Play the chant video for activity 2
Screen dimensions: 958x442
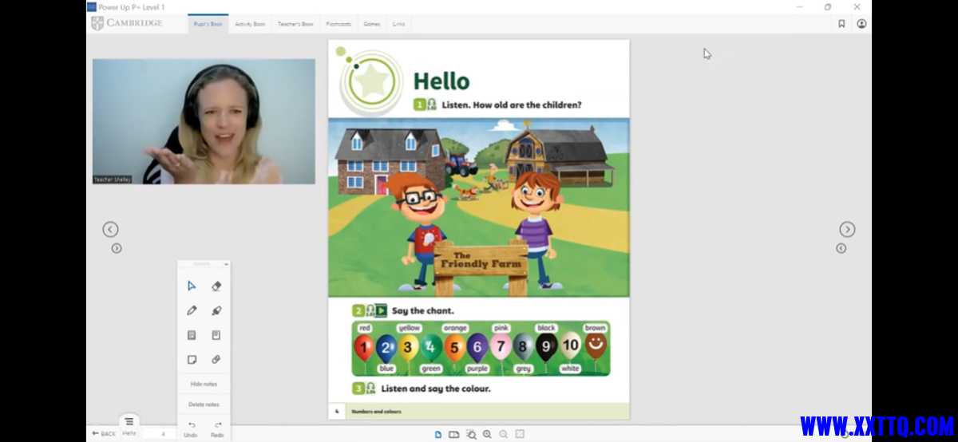click(382, 310)
